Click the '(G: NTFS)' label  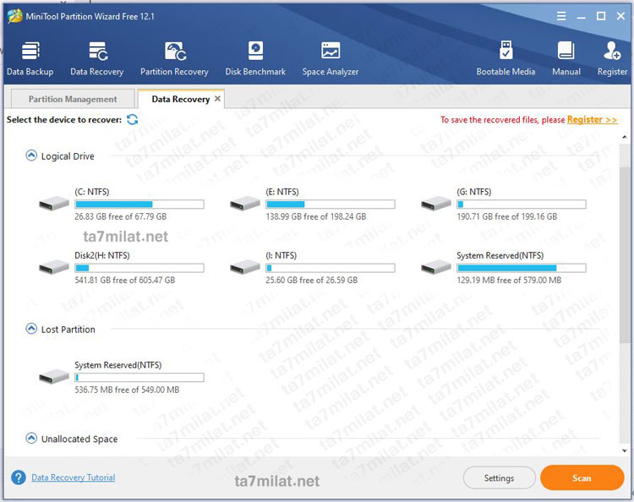point(474,192)
